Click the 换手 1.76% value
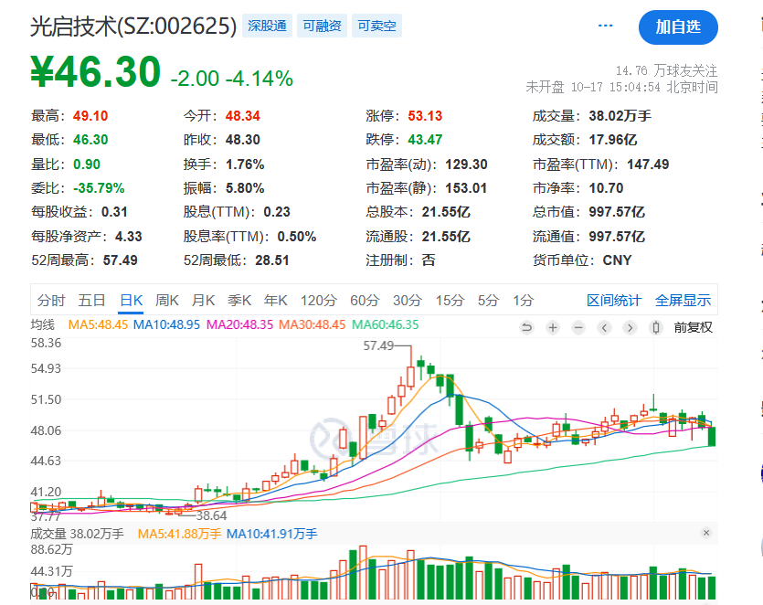This screenshot has width=763, height=605. [245, 164]
